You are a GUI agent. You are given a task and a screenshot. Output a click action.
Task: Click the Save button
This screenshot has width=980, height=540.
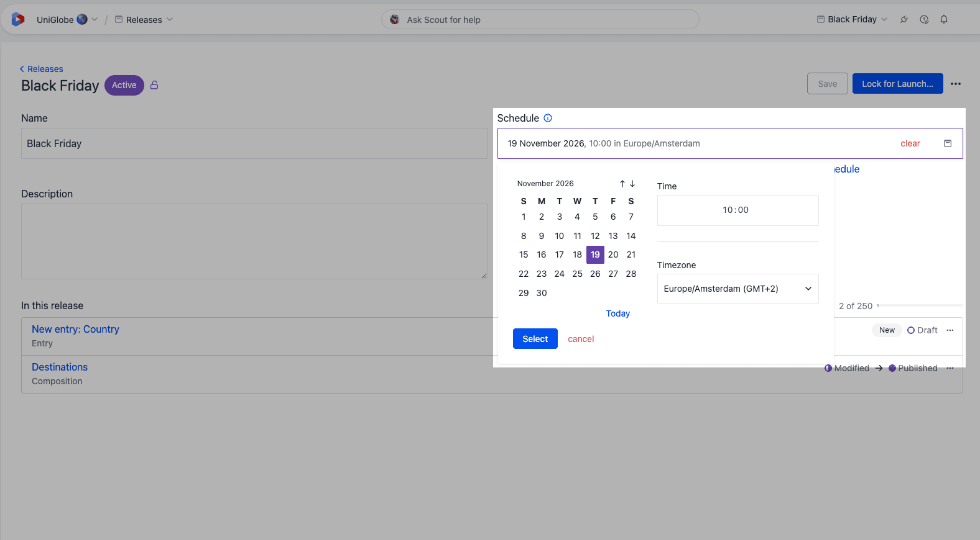(828, 84)
